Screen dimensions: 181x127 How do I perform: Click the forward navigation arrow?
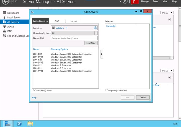(x=11, y=2)
